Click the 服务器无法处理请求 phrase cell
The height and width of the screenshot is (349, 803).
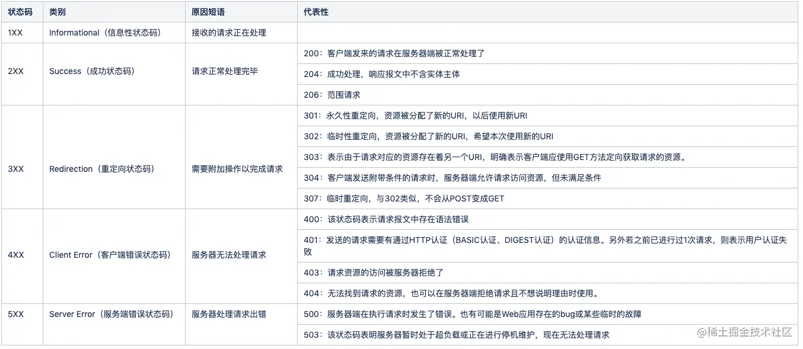241,257
